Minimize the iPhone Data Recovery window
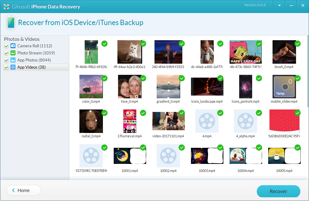The image size is (309, 201). (291, 5)
